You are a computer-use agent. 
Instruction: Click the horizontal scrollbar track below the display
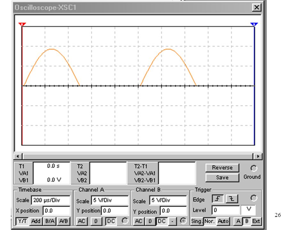point(138,156)
